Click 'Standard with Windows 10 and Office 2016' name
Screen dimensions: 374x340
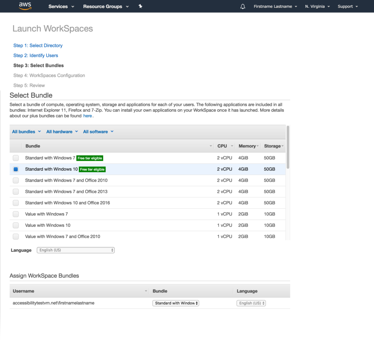(x=68, y=203)
